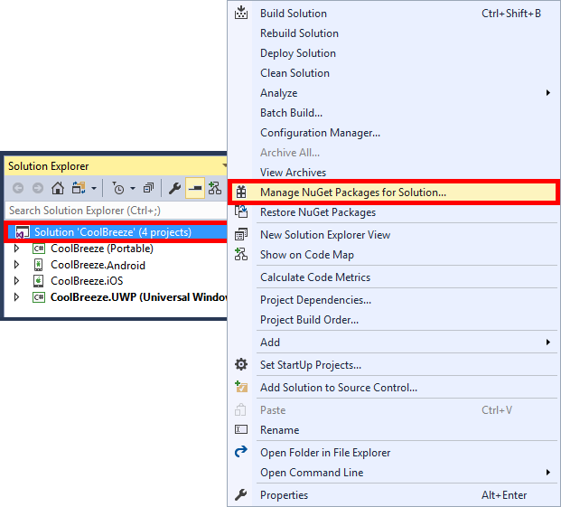Choose Manage NuGet Packages for Solution
Screen dimensions: 561x507
(352, 192)
